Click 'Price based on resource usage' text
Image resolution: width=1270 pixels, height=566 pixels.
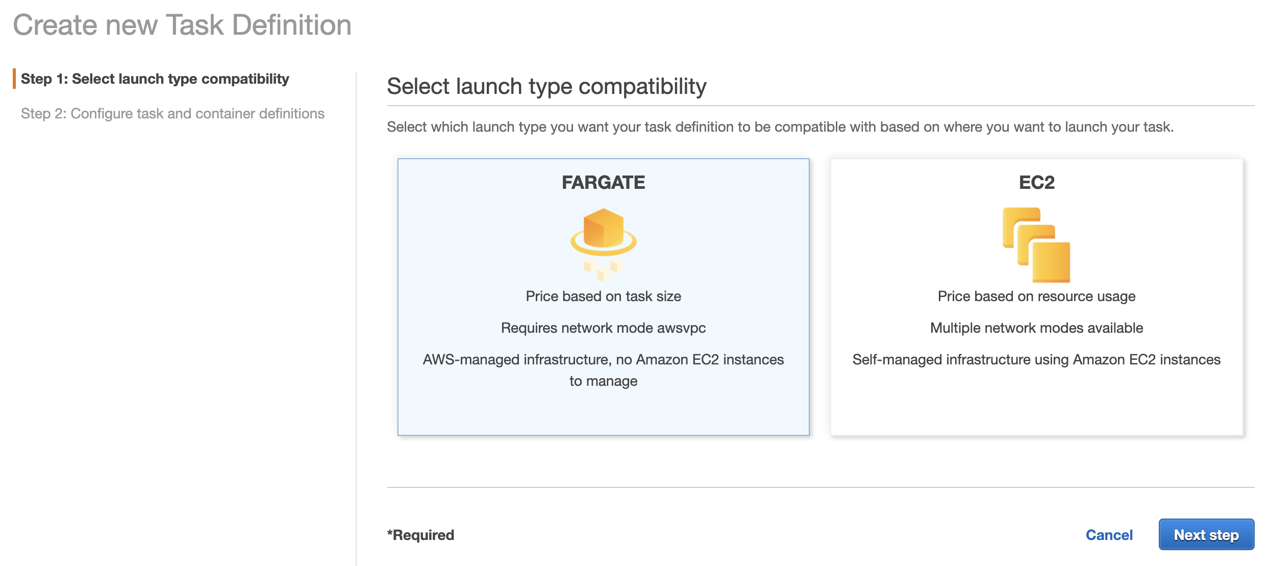click(x=1036, y=297)
